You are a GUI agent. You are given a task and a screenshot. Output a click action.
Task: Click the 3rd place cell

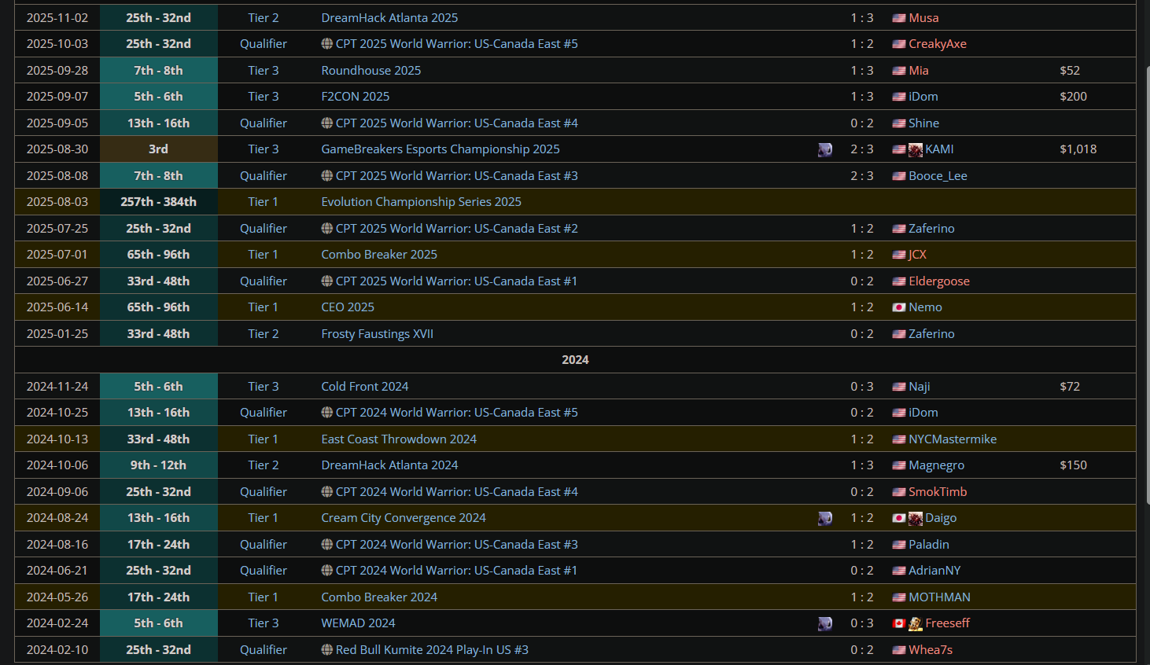tap(158, 149)
